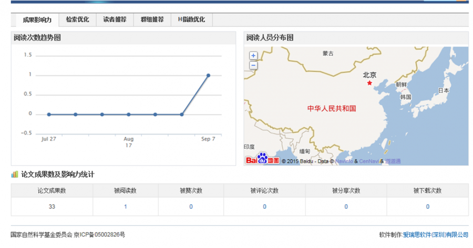Click the 被下载次数 value 0
Screen dimensions: 473x248
(x=428, y=206)
